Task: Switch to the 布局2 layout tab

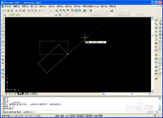Action: click(34, 94)
